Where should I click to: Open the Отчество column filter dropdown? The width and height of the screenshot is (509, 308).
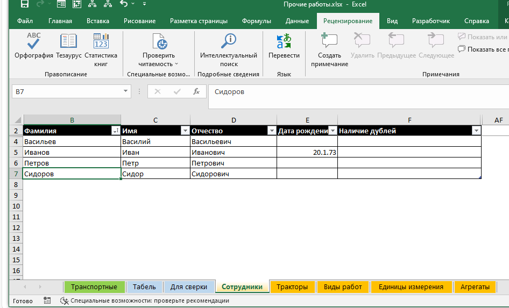[x=272, y=131]
